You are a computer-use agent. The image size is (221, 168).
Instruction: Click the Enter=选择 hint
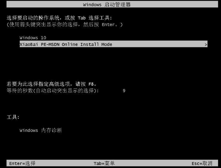click(x=22, y=163)
